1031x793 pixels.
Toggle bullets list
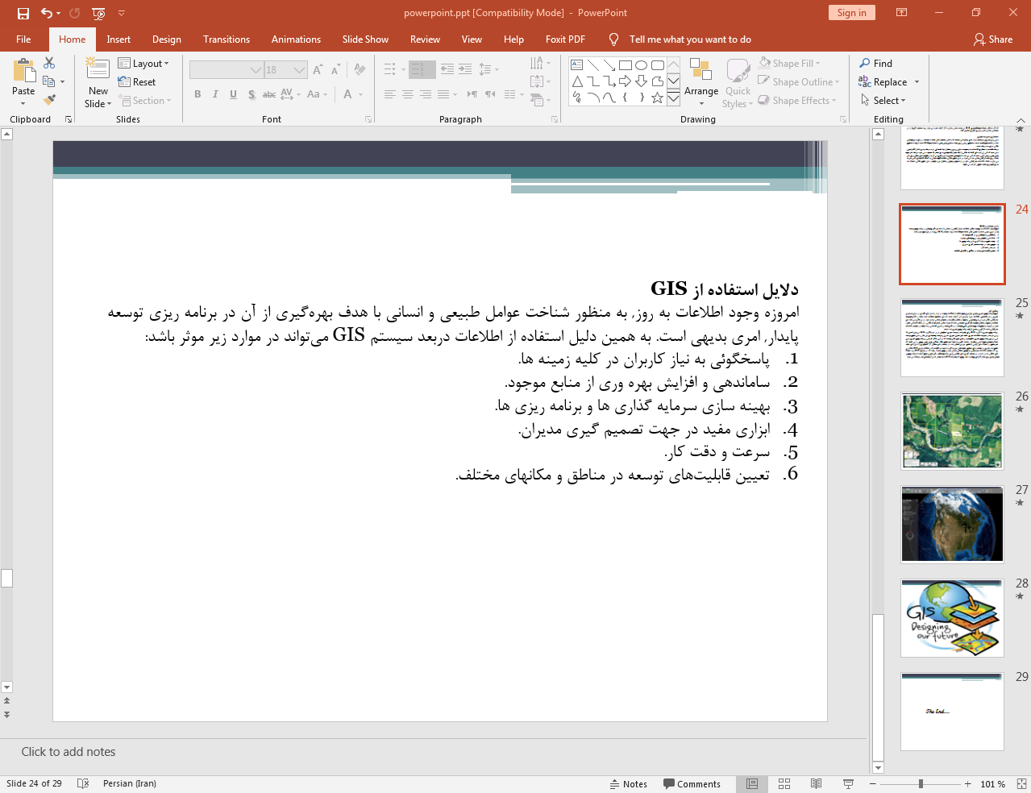pyautogui.click(x=390, y=69)
